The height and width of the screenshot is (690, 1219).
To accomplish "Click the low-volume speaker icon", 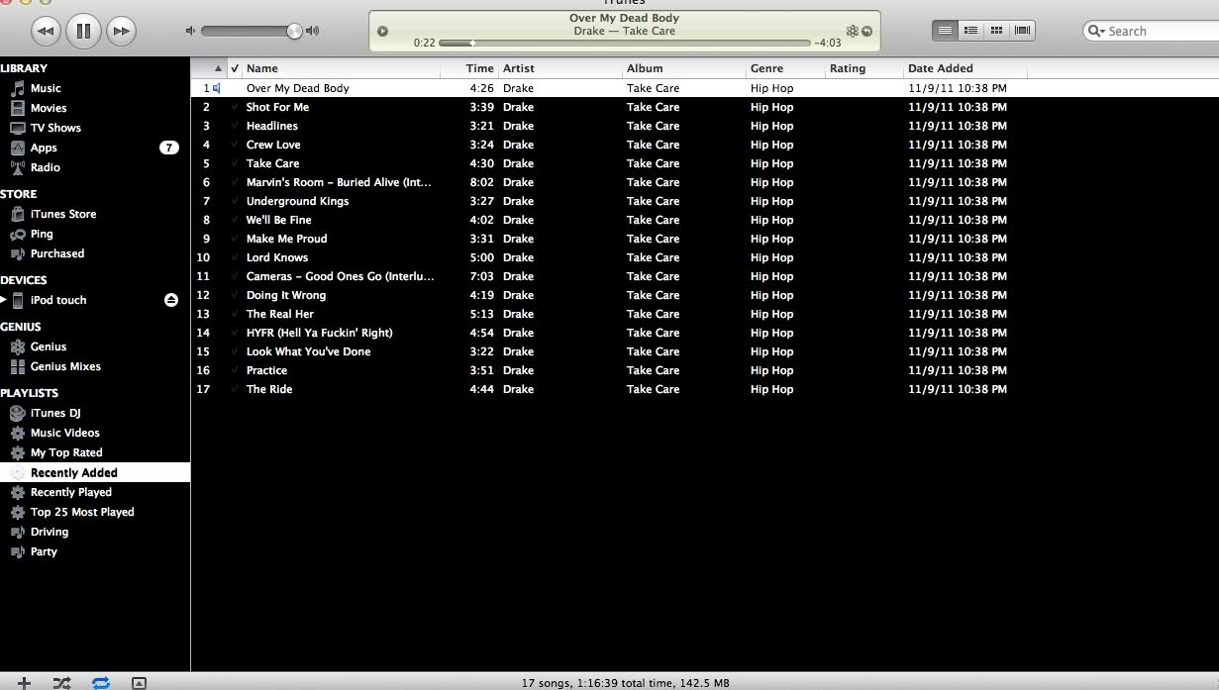I will click(190, 31).
